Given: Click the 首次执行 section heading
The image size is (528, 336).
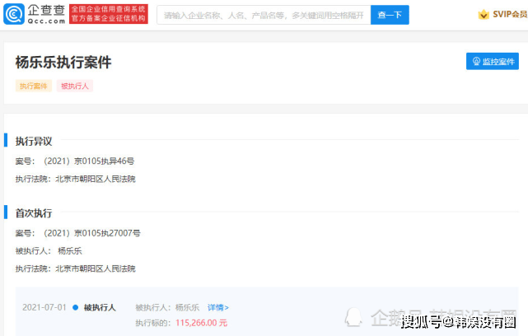Looking at the screenshot, I should (34, 213).
